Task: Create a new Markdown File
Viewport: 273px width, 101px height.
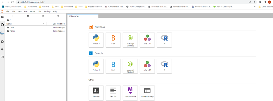Action: click(130, 93)
